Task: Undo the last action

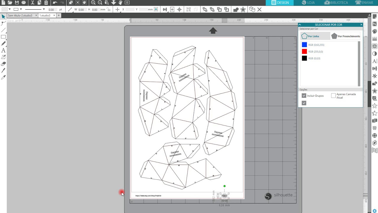Action: click(55, 3)
